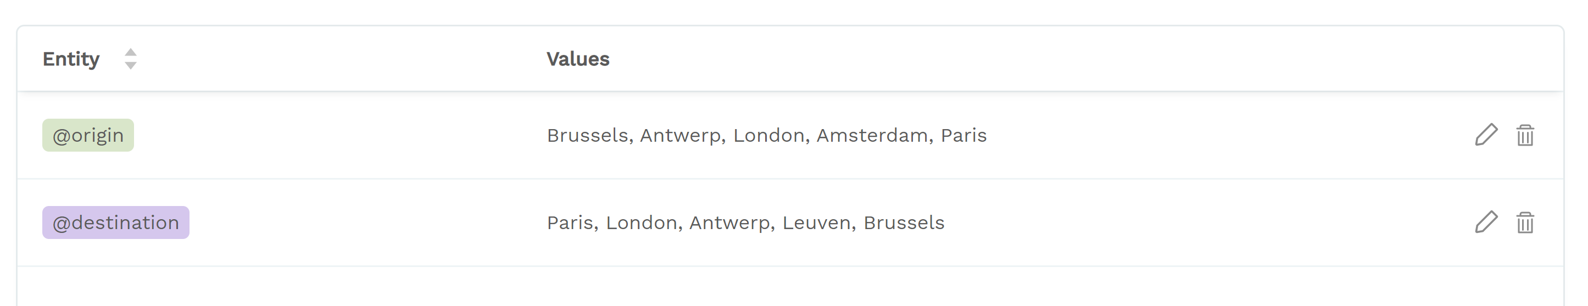
Task: Open the @origin row values list
Action: tap(766, 135)
